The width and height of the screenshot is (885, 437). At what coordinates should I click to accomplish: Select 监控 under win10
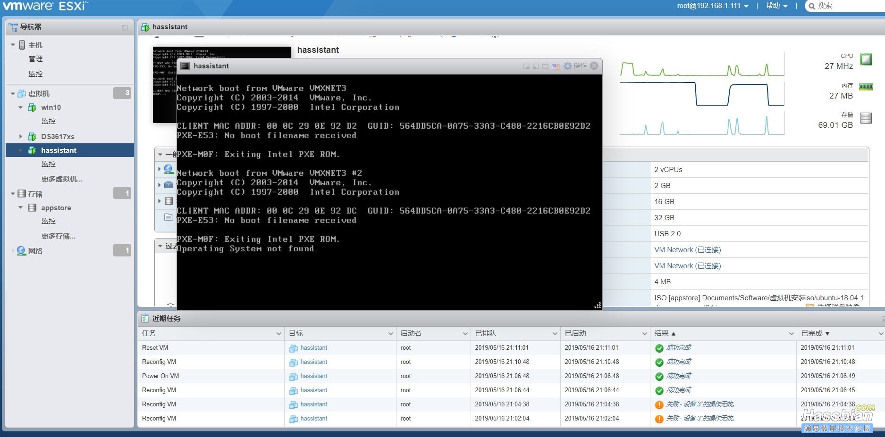pos(48,121)
